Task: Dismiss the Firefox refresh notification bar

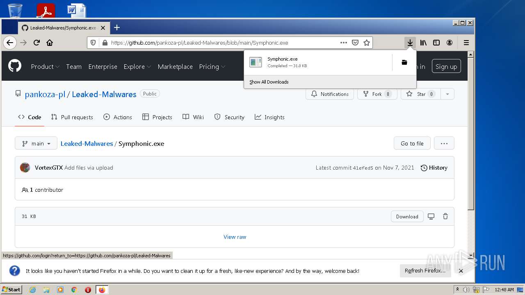Action: pyautogui.click(x=461, y=271)
